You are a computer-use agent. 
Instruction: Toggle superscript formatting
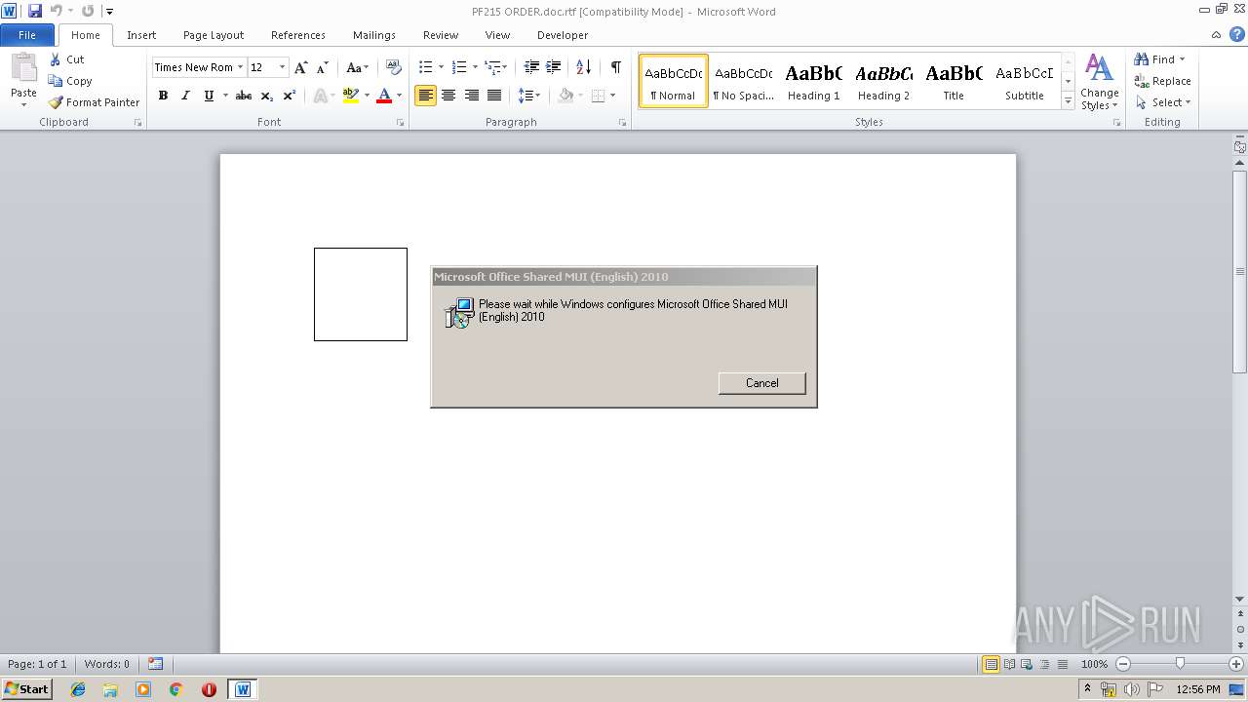click(289, 96)
